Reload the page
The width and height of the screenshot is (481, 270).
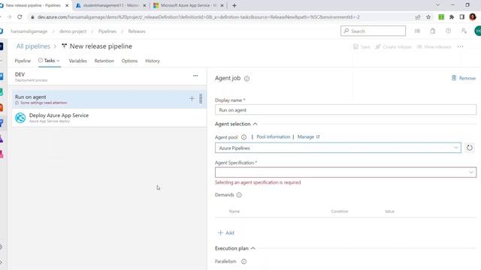(20, 17)
